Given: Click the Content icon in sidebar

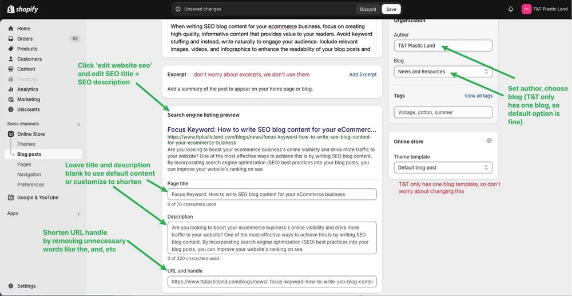Looking at the screenshot, I should point(10,69).
